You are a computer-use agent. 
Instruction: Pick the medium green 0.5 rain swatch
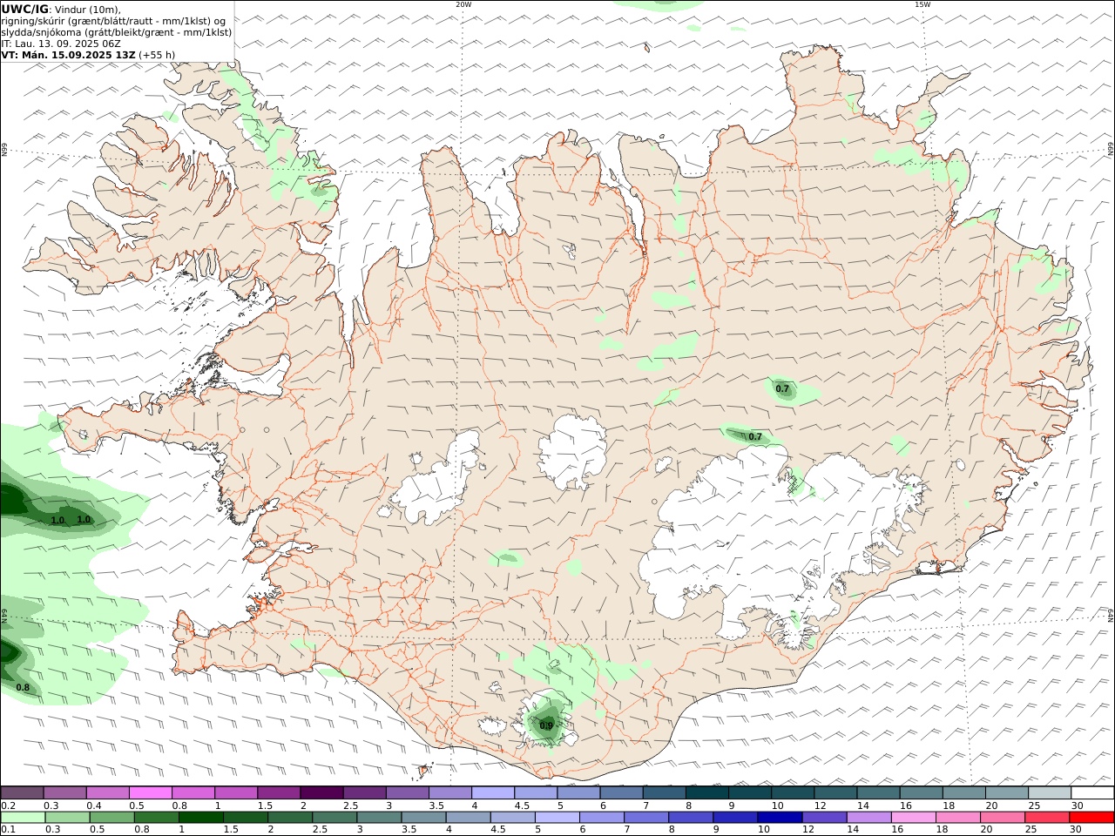coord(112,817)
